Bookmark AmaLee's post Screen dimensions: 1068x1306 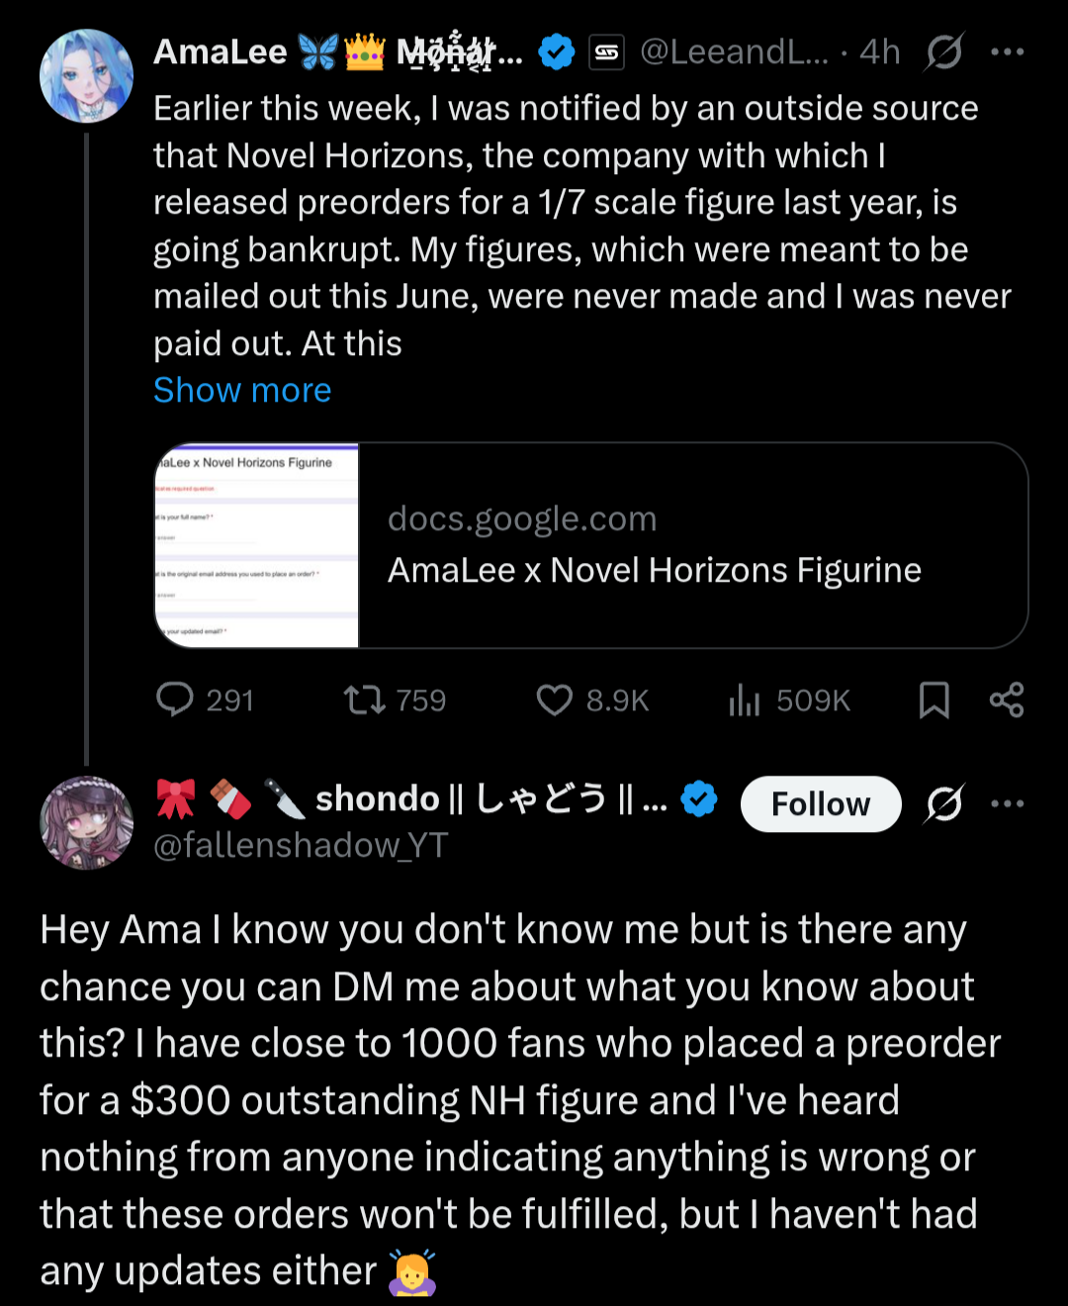click(x=934, y=700)
